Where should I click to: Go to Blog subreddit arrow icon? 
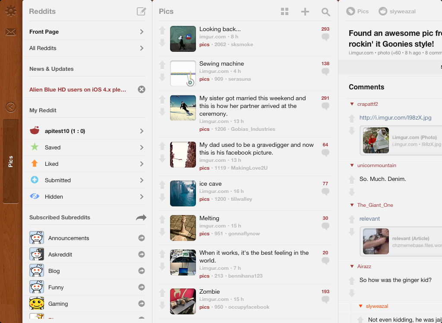point(142,271)
